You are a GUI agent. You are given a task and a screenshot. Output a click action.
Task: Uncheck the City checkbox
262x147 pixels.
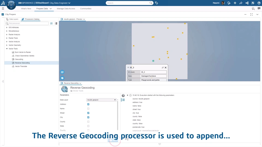(x=88, y=117)
